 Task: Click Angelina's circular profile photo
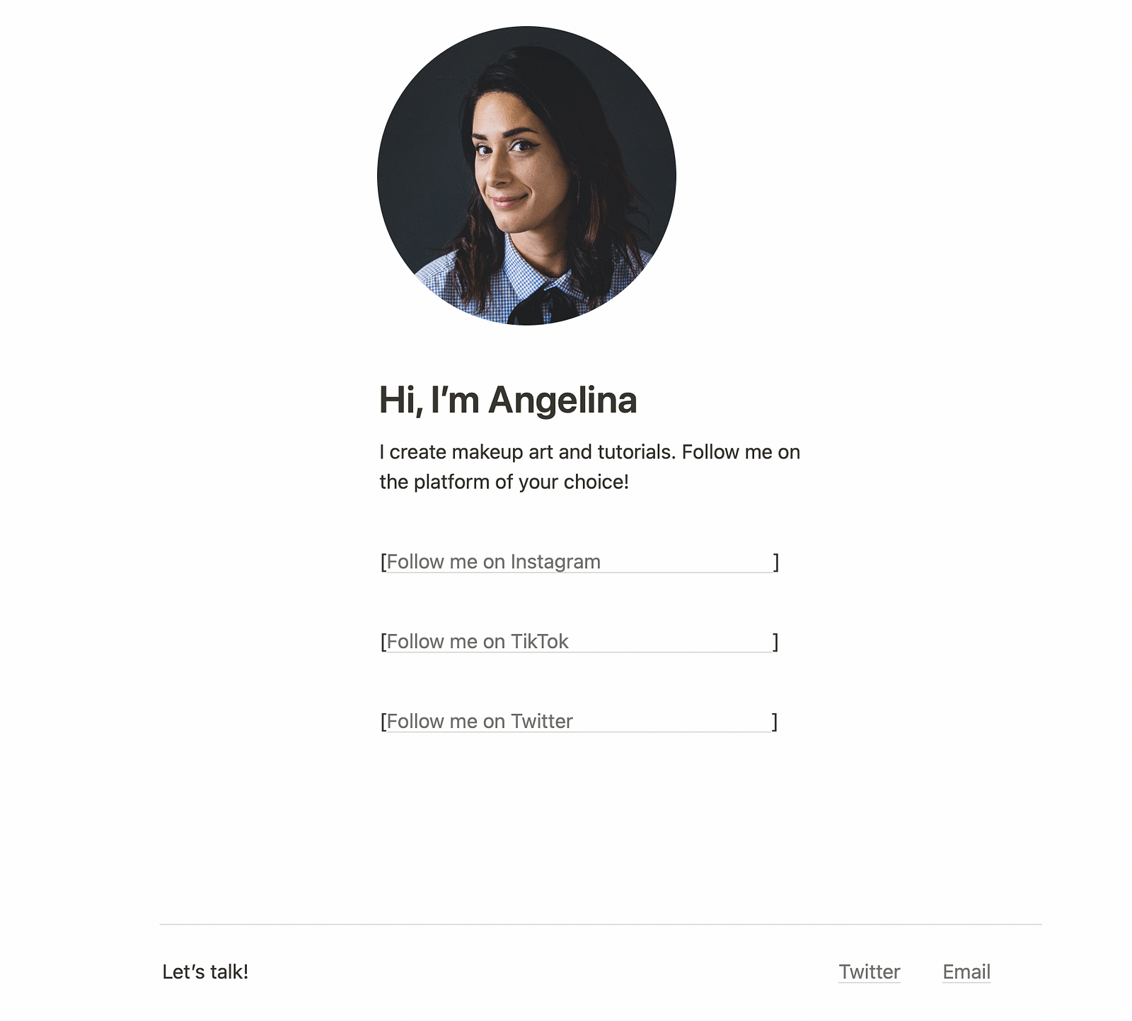pyautogui.click(x=526, y=175)
